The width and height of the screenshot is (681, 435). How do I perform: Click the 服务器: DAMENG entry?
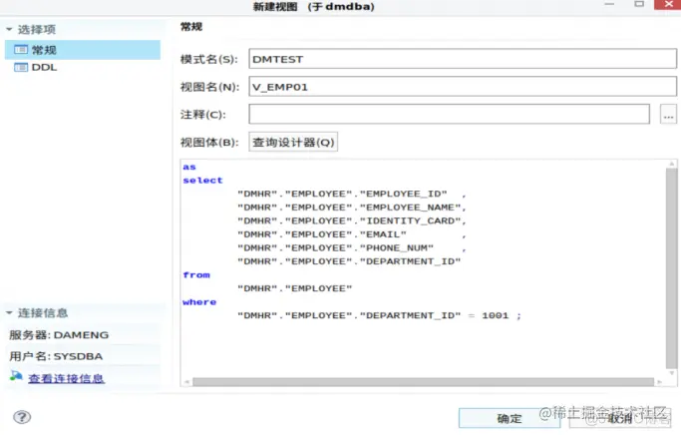(x=59, y=335)
